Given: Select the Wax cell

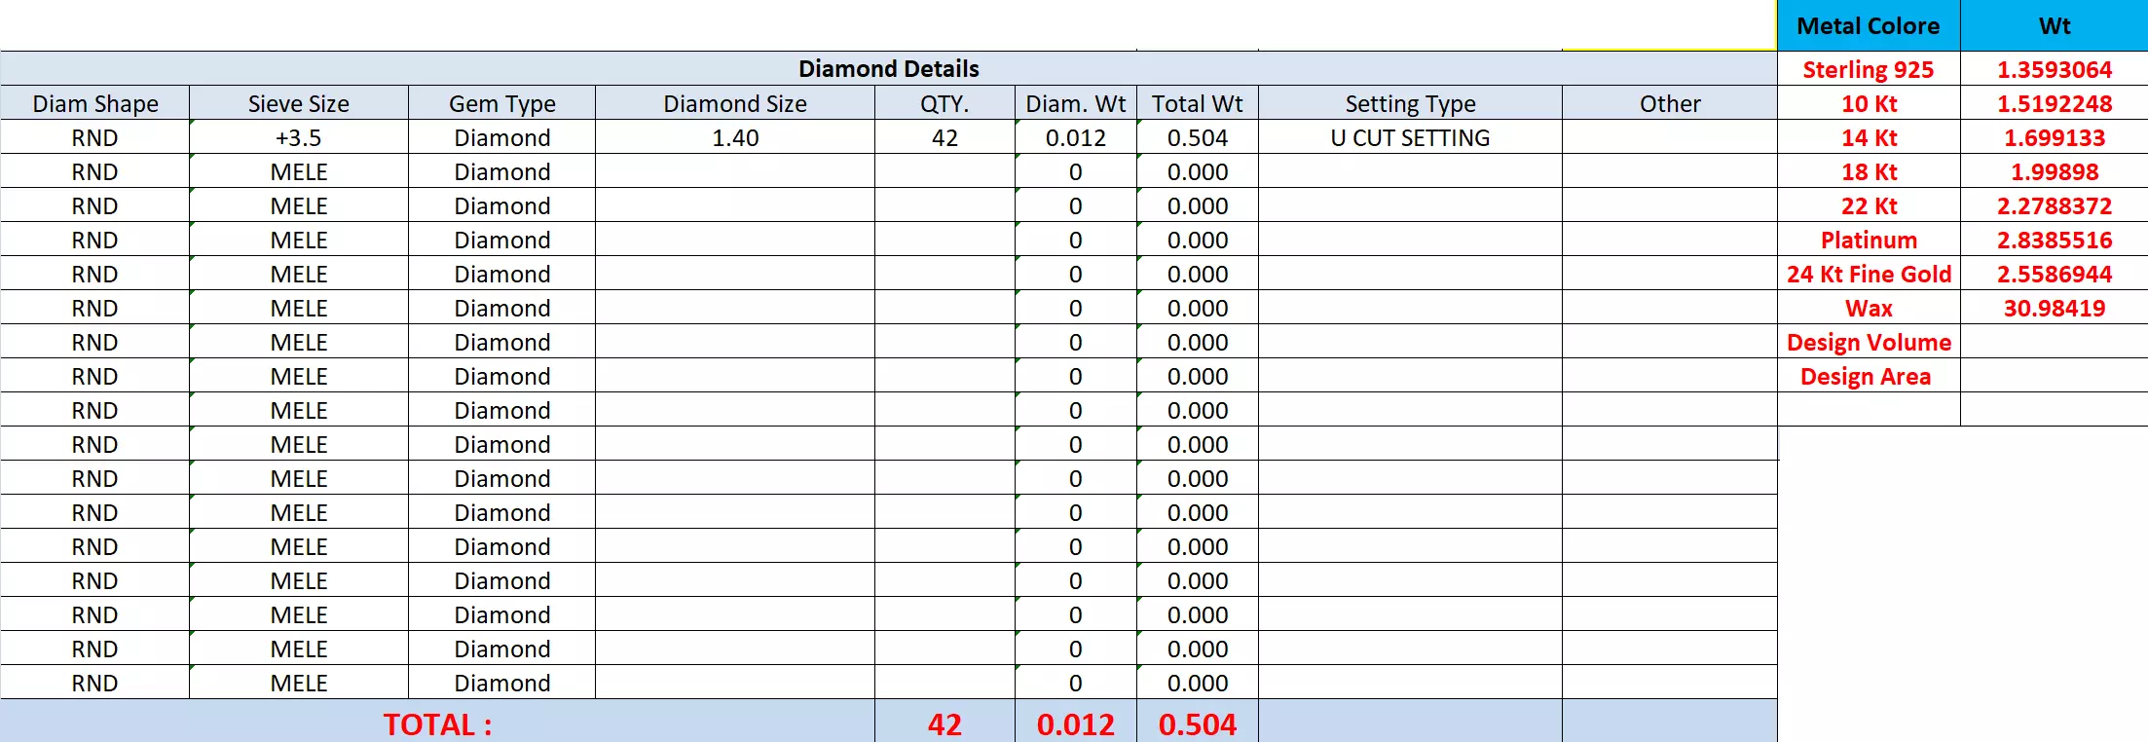Looking at the screenshot, I should pyautogui.click(x=1869, y=308).
